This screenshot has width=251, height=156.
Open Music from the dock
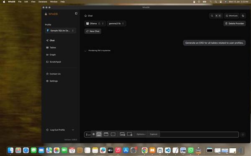coord(118,150)
